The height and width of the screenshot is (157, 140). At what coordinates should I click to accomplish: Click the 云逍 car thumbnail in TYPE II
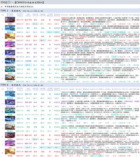click(10, 143)
